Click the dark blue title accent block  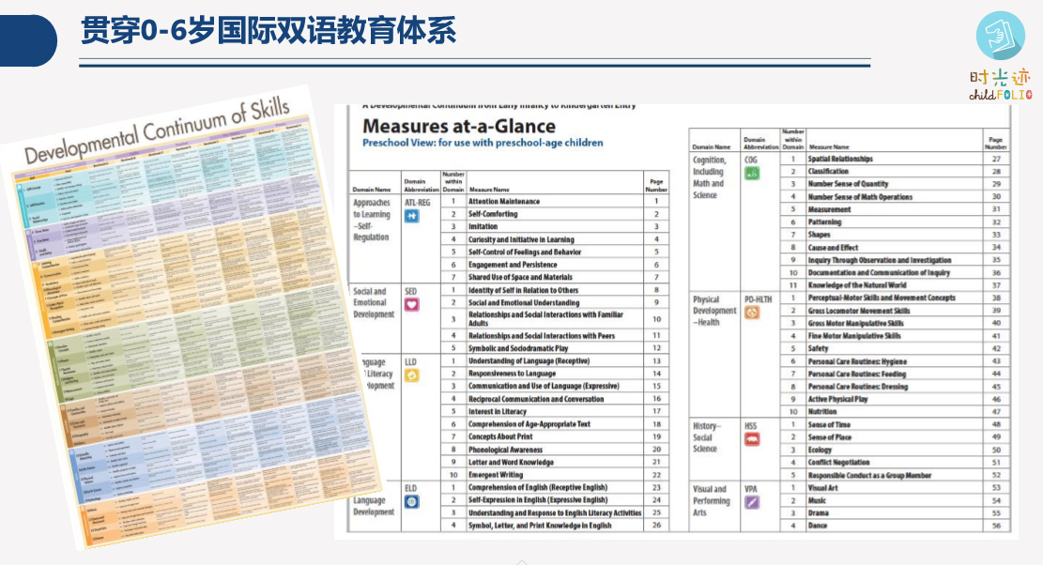[28, 40]
